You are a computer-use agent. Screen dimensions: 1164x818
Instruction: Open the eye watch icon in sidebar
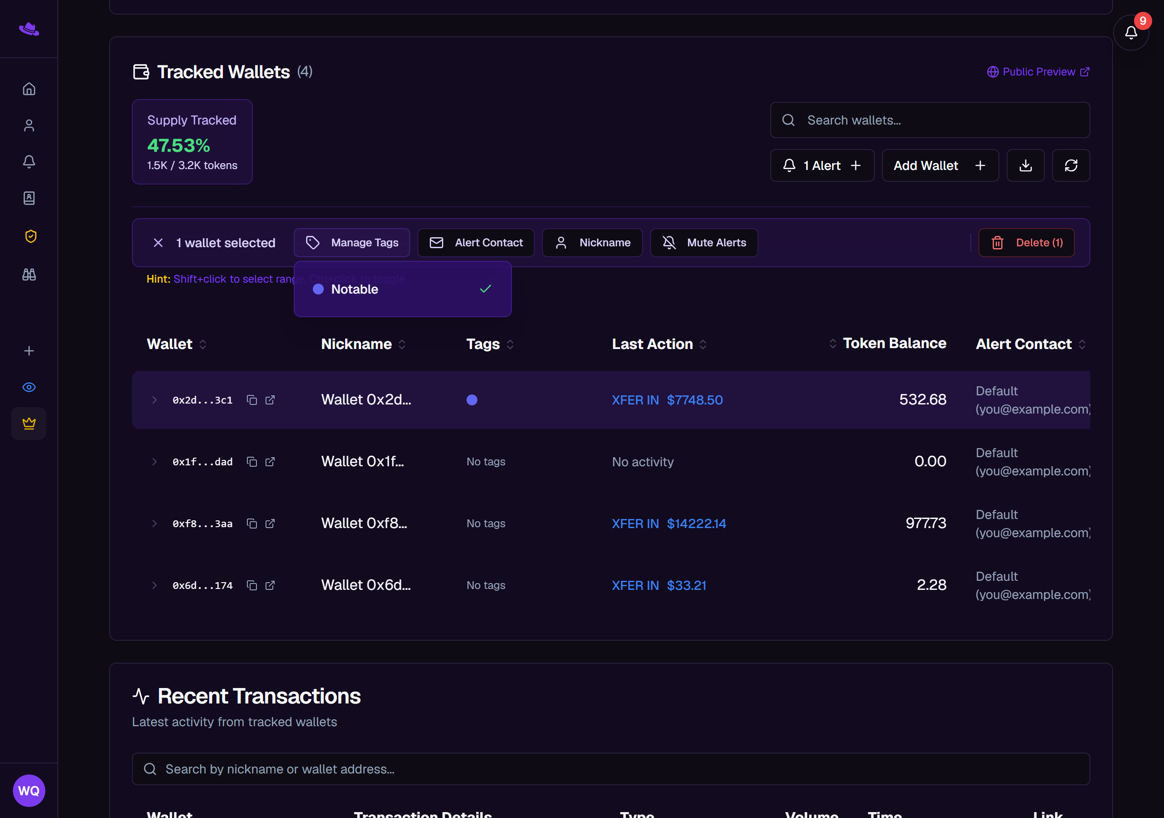29,387
